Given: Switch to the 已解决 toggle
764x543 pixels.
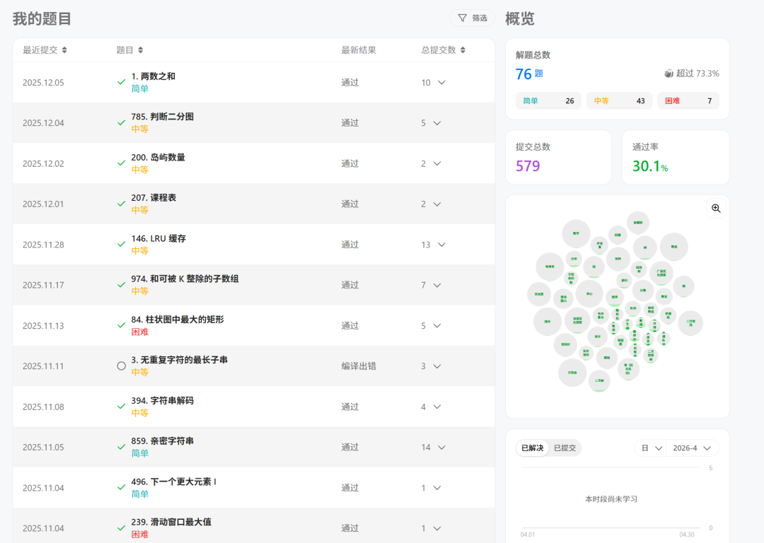Looking at the screenshot, I should coord(532,448).
